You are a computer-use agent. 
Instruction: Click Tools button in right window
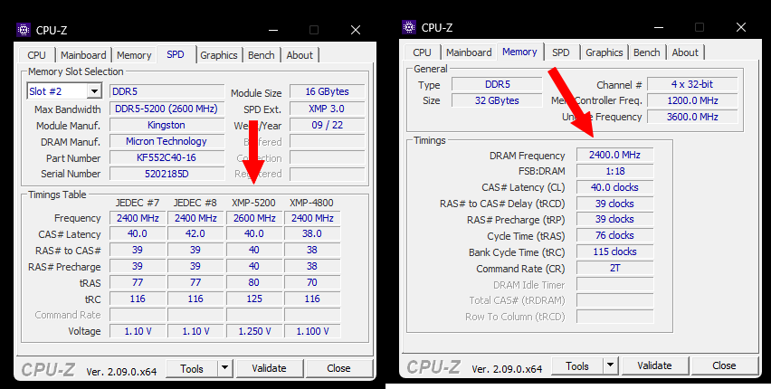[x=577, y=365]
